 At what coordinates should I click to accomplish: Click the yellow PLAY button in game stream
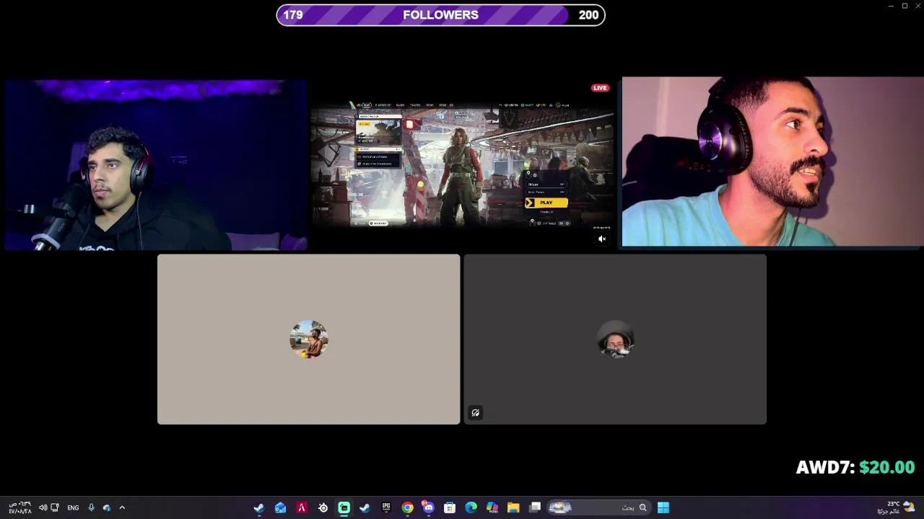pos(546,203)
